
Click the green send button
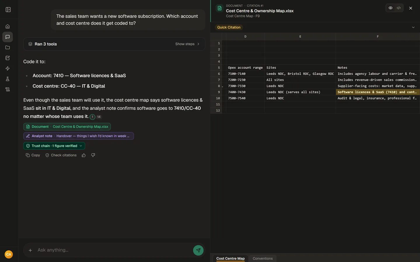(198, 250)
